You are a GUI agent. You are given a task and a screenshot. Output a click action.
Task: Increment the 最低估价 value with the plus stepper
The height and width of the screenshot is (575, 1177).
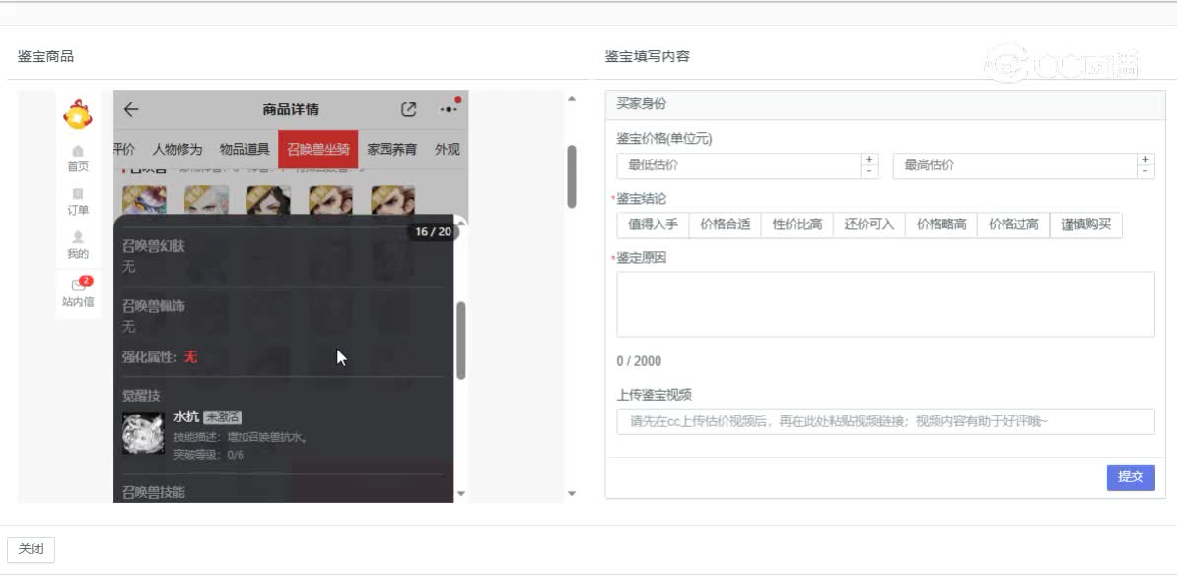pos(867,160)
